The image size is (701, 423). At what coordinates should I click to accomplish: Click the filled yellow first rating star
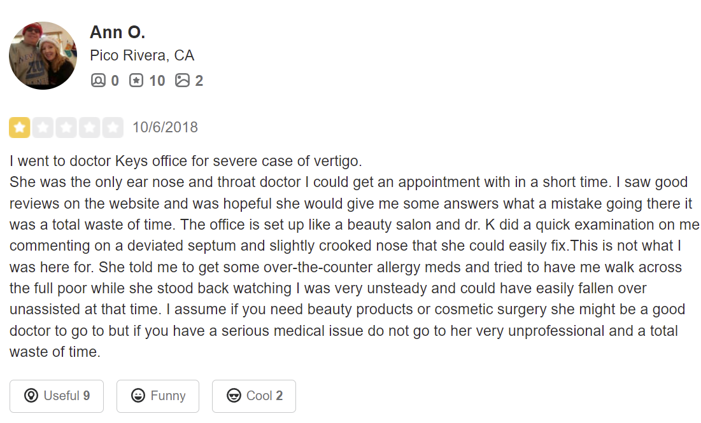[20, 128]
